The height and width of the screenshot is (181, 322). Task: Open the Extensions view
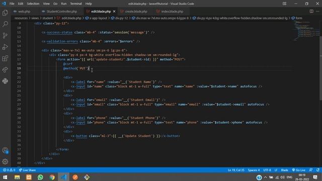tap(5, 58)
